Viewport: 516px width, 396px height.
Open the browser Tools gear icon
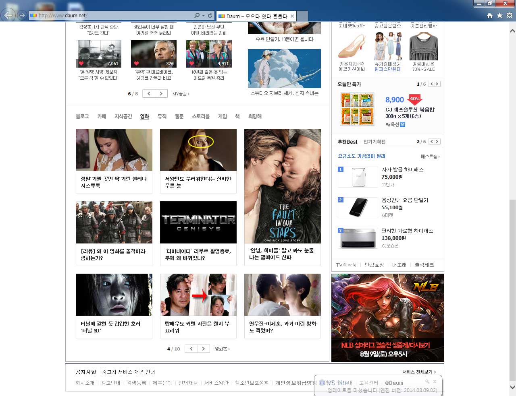tap(510, 15)
